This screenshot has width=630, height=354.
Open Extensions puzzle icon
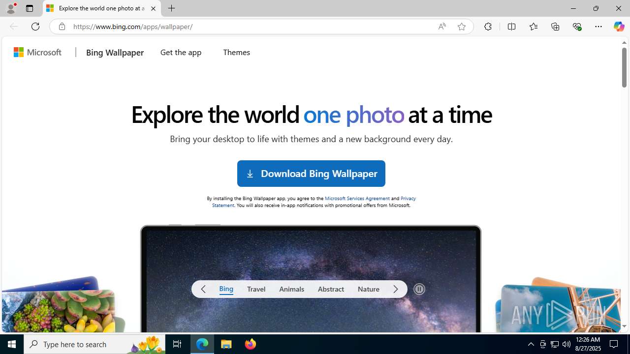488,27
